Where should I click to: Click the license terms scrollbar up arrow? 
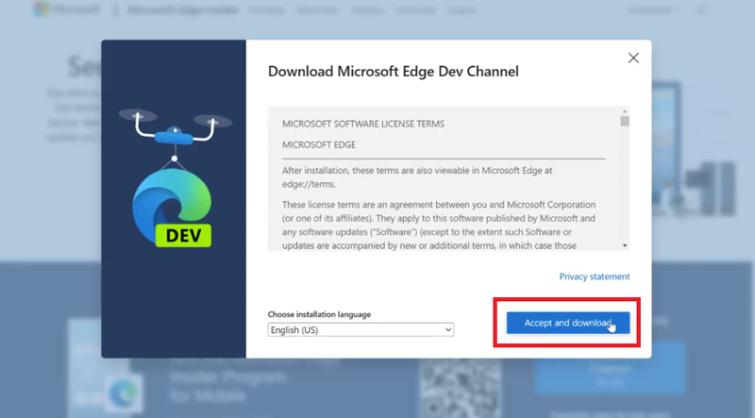pyautogui.click(x=625, y=111)
